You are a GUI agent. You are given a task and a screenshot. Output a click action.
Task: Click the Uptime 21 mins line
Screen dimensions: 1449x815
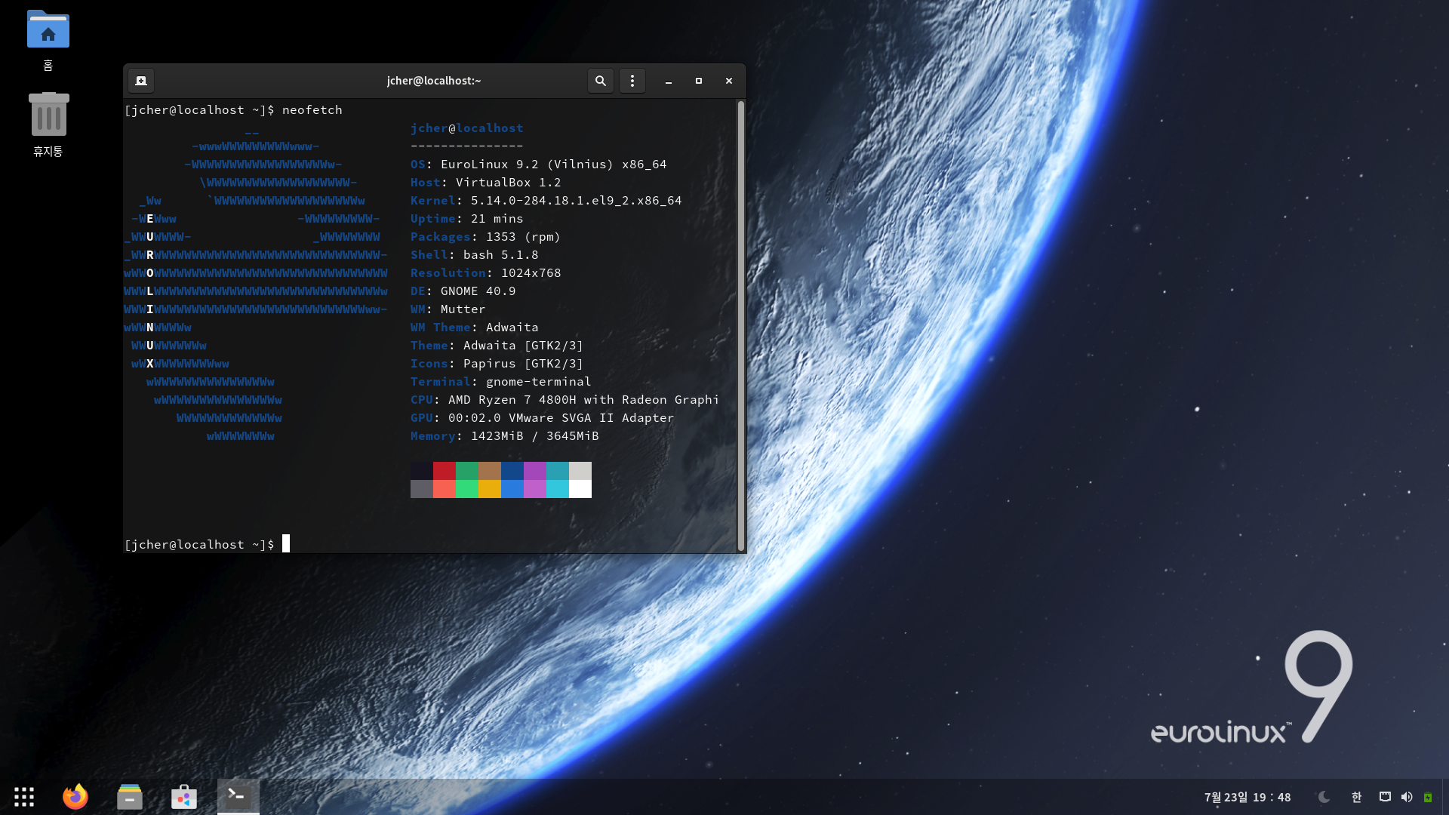[x=467, y=219]
